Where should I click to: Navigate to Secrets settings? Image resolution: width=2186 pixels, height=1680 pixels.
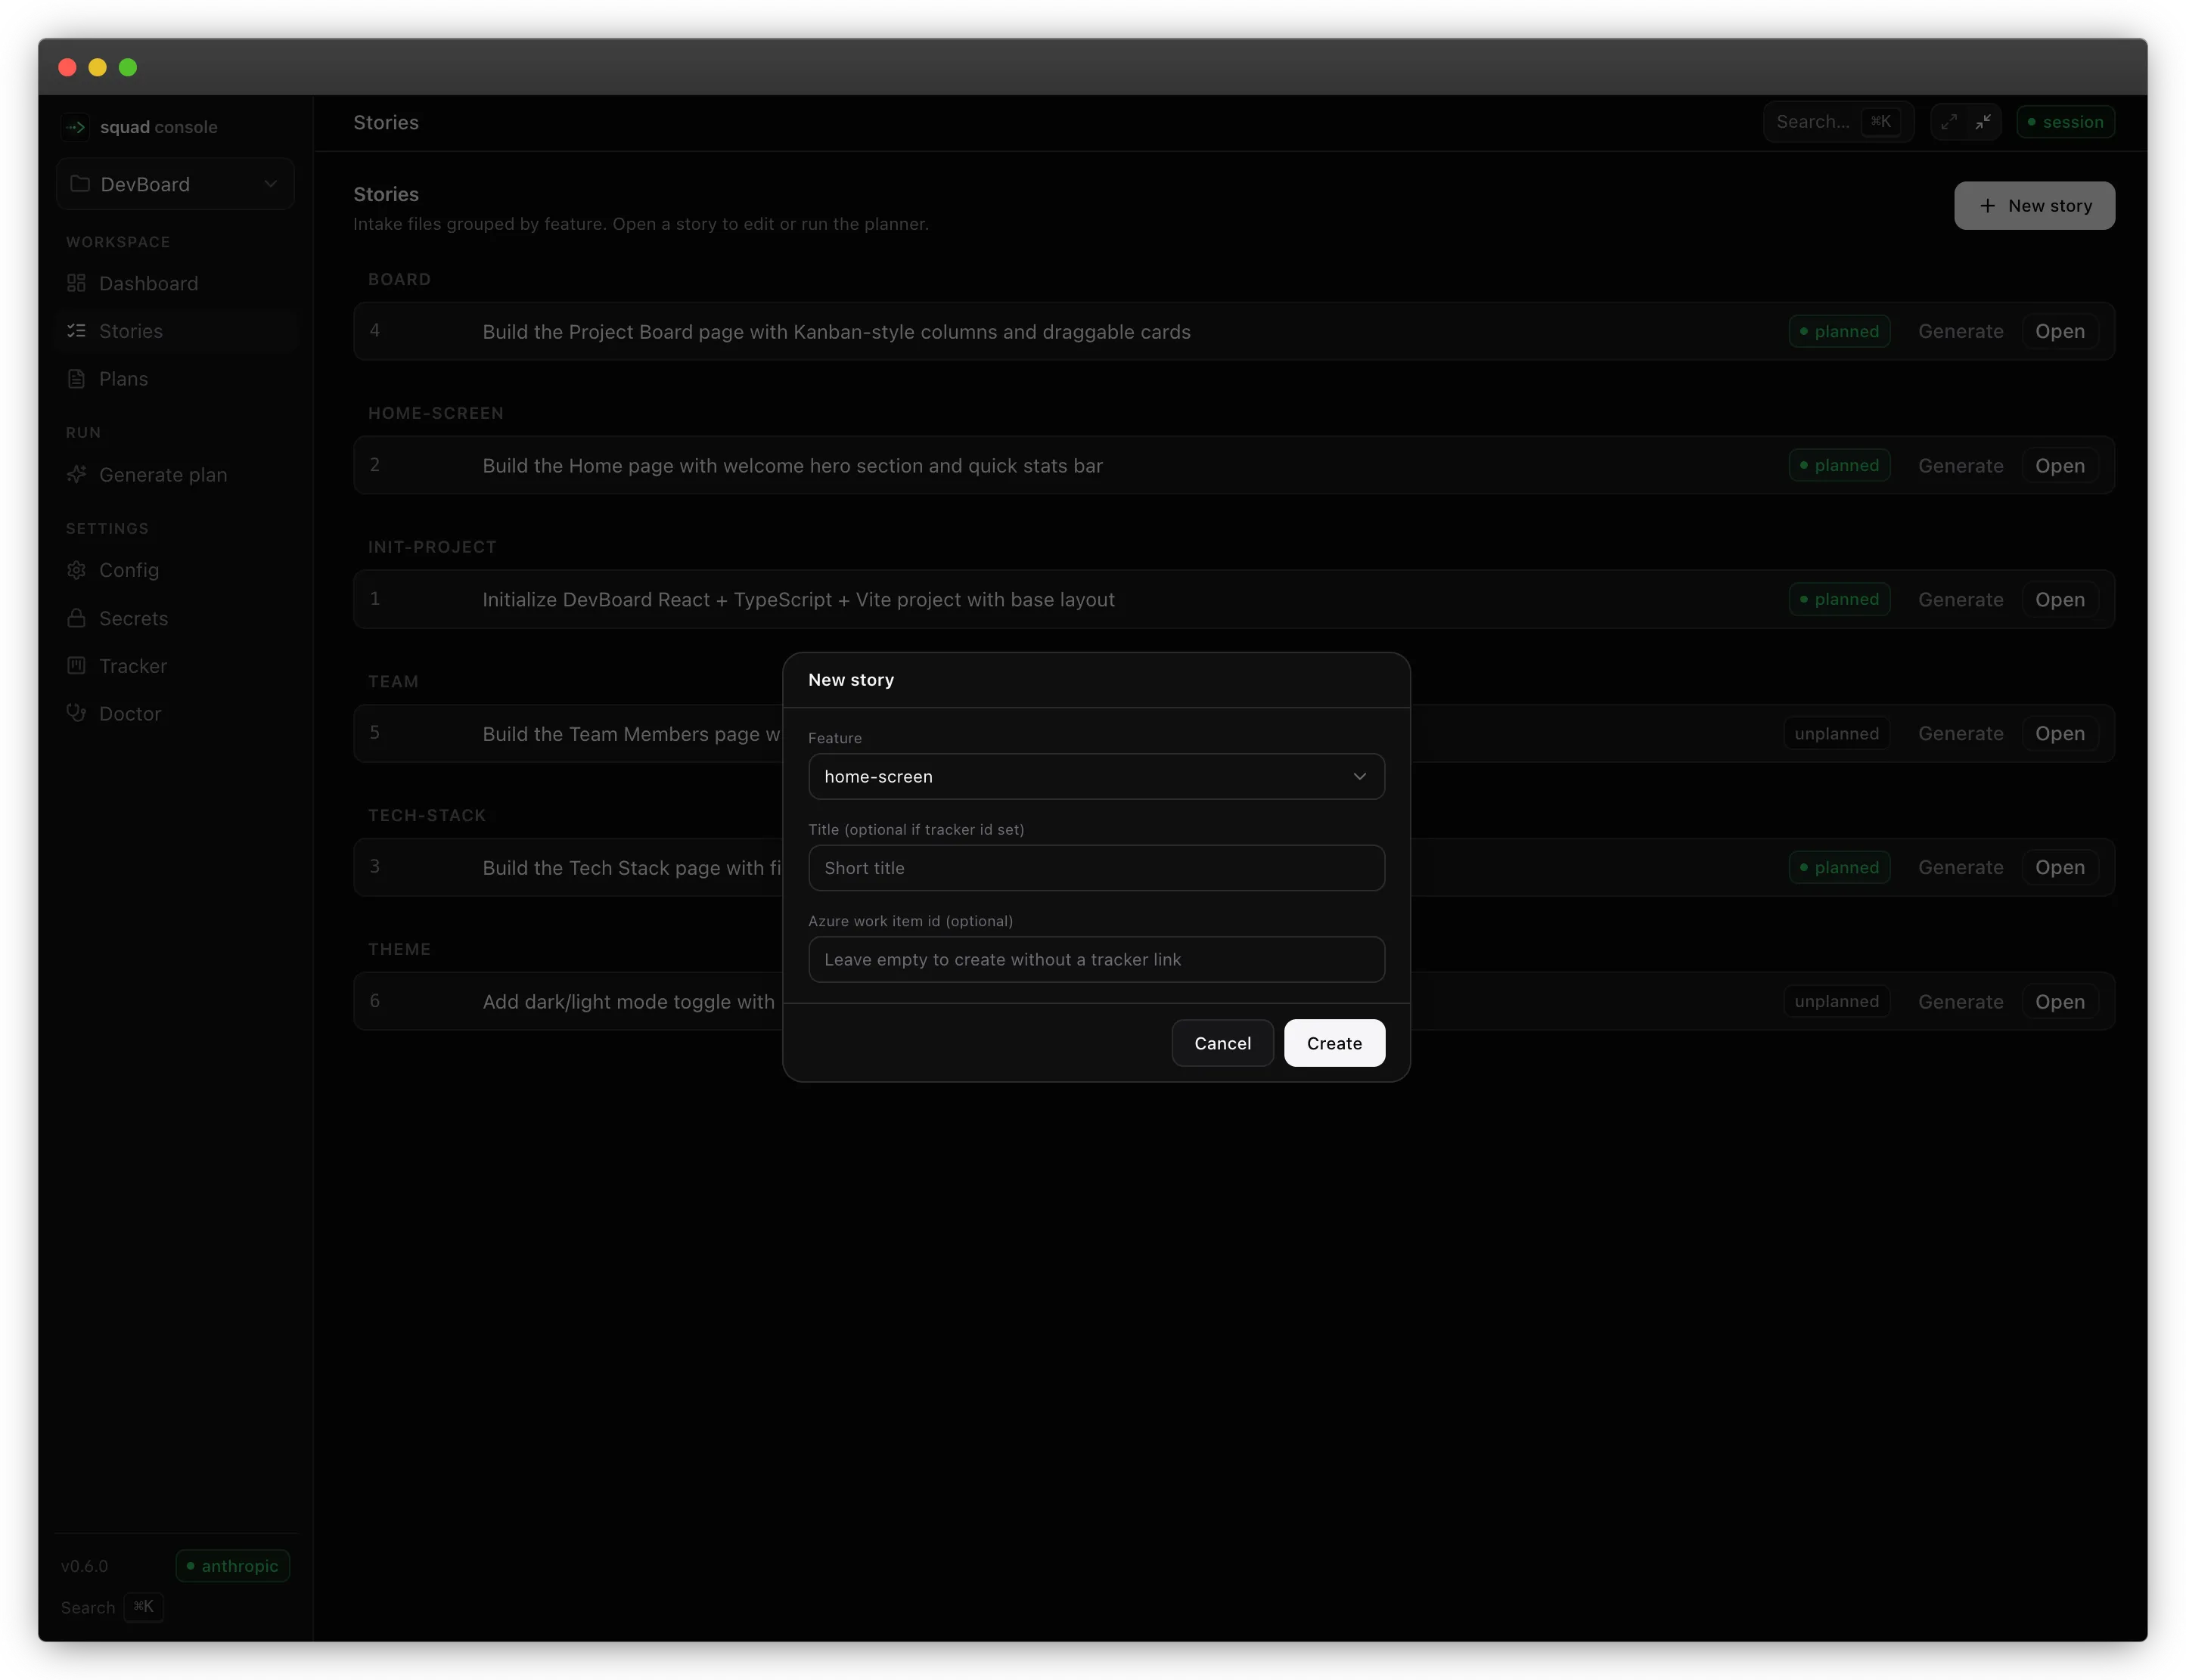(175, 618)
